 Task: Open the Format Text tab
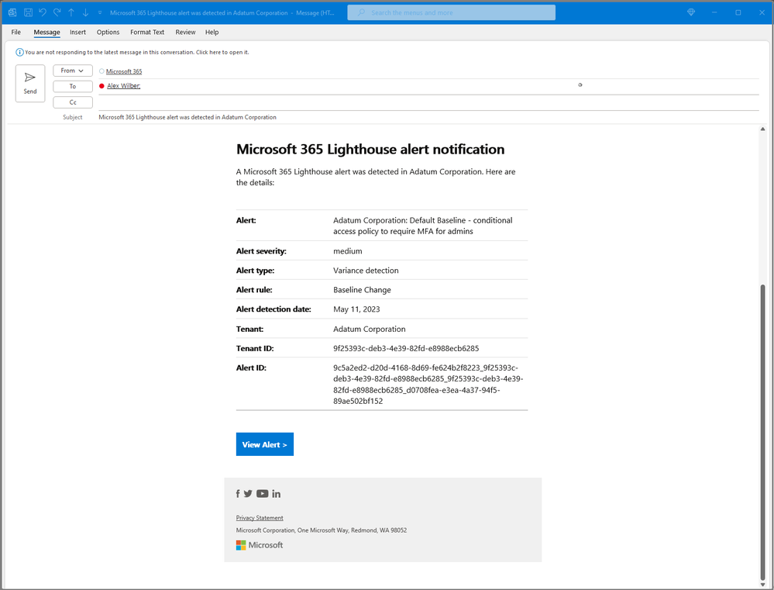(x=147, y=32)
